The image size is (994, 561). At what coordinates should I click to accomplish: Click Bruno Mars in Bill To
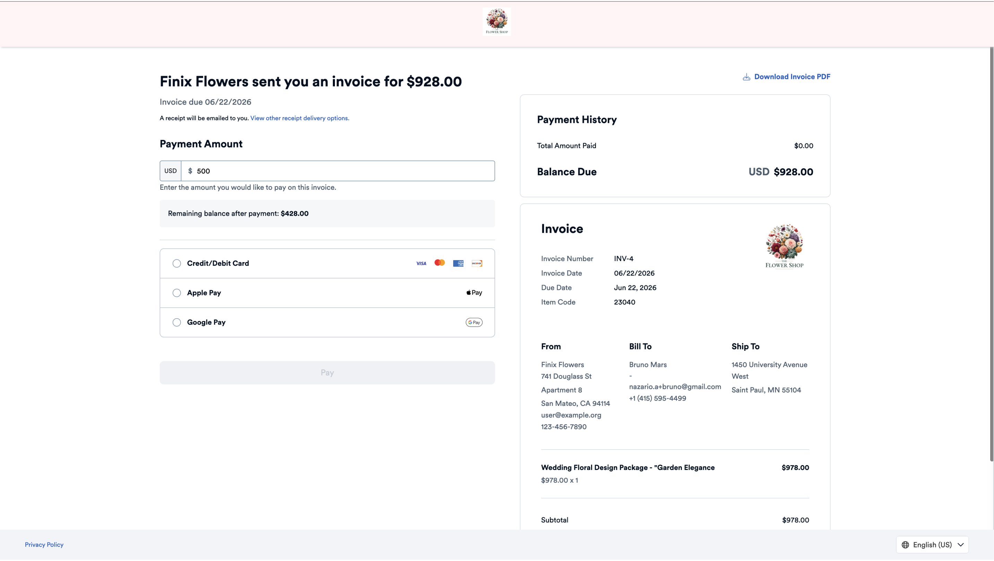(648, 365)
